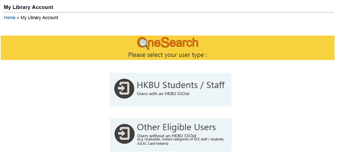Choose the Other Eligible Users title text
This screenshot has height=163, width=345.
click(x=176, y=127)
